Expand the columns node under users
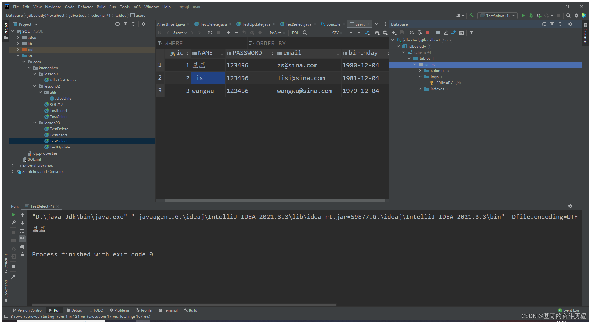The width and height of the screenshot is (591, 322). [x=420, y=71]
